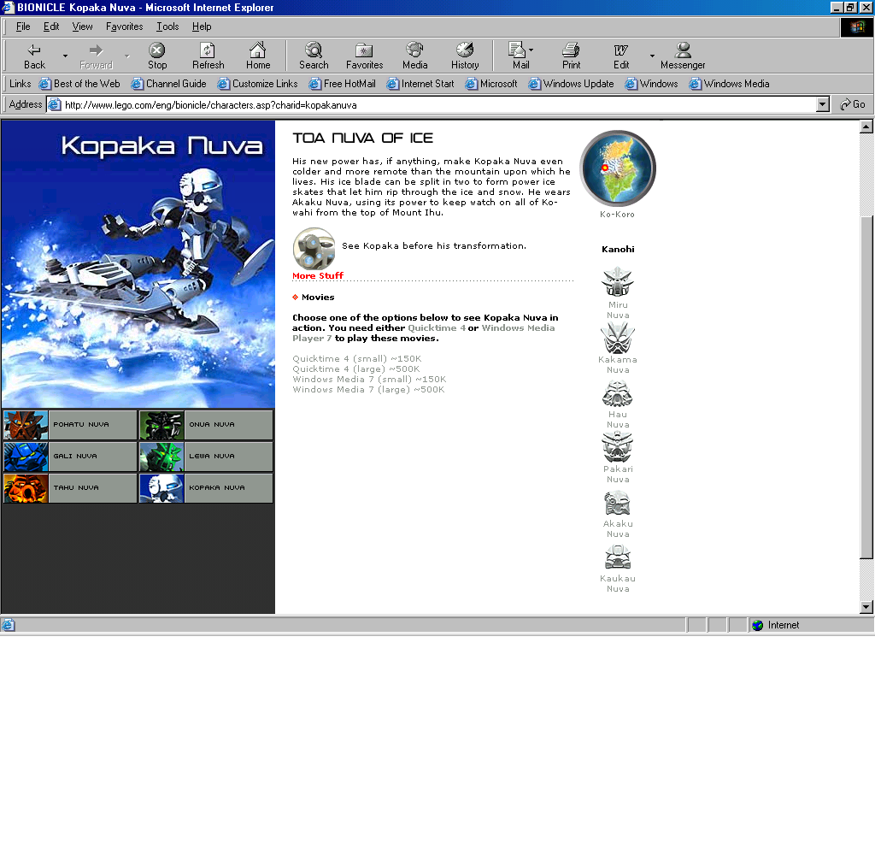Click the Go button
875x855 pixels.
853,104
